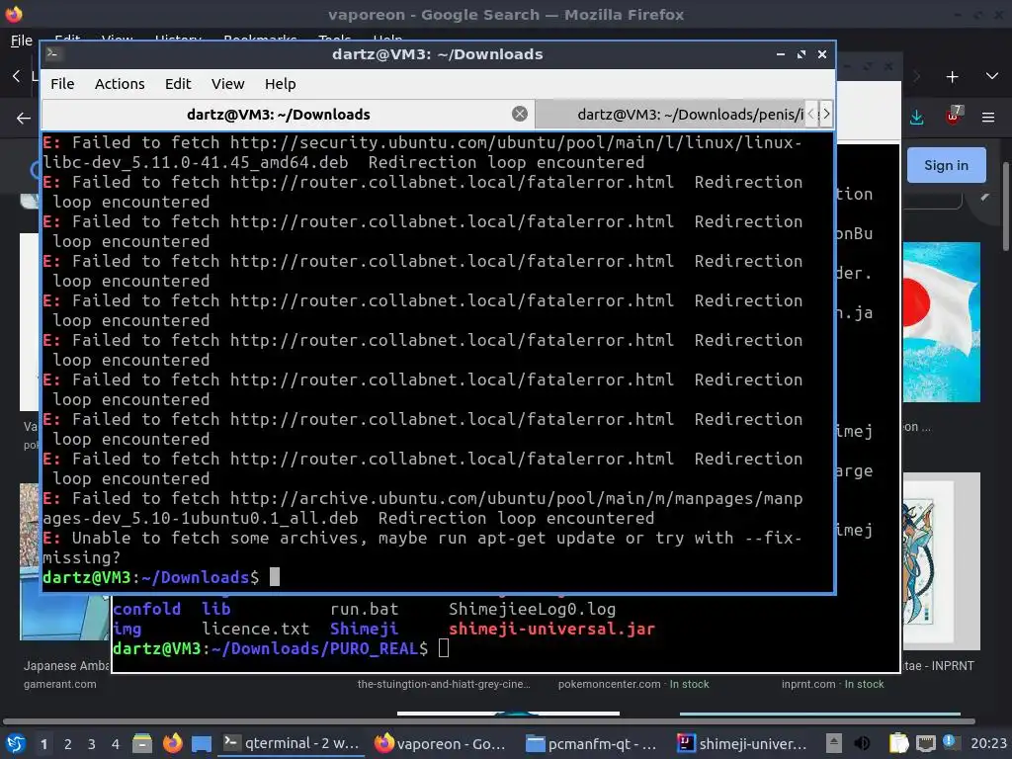Open the INPRNT artwork thumbnail
This screenshot has height=759, width=1012.
tap(941, 561)
